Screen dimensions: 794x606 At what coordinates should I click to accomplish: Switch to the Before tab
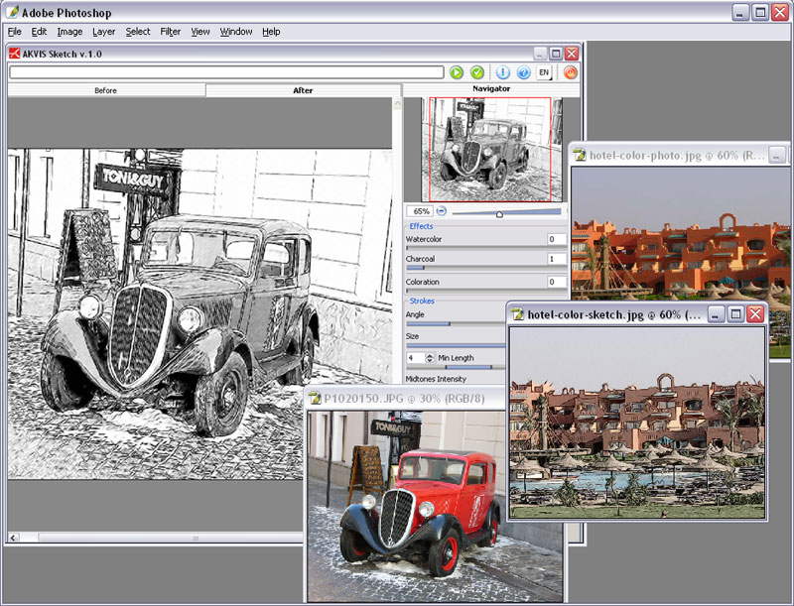[x=105, y=90]
